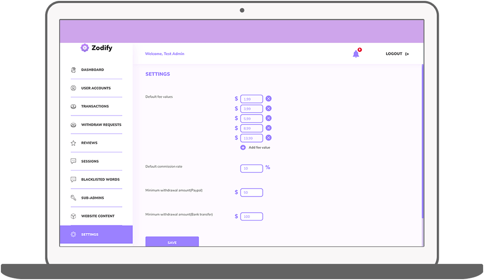Click the percent symbol beside commission rate

(x=268, y=167)
